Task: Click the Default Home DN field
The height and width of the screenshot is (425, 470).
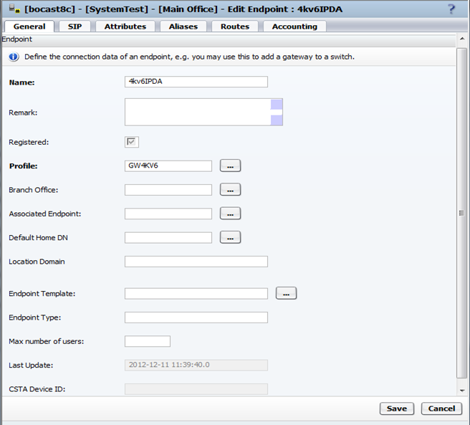Action: (168, 237)
